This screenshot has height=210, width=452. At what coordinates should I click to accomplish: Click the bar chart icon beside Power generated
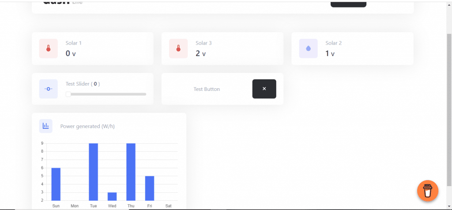coord(45,126)
